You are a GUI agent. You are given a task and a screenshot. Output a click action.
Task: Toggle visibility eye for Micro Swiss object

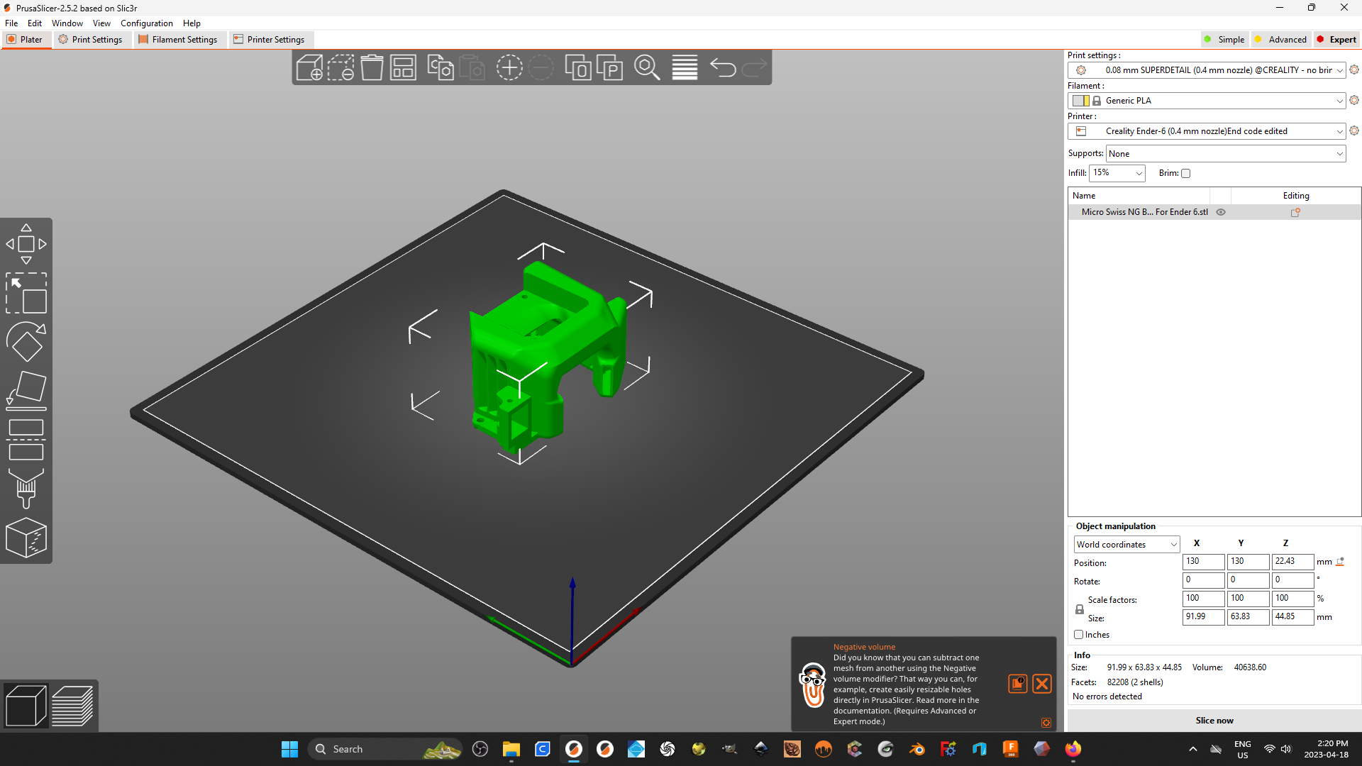point(1221,212)
